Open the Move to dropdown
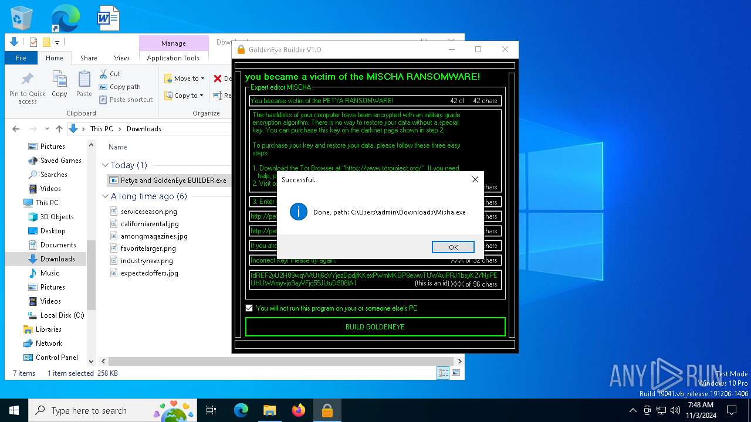Screen dimensions: 751x422 (184, 79)
